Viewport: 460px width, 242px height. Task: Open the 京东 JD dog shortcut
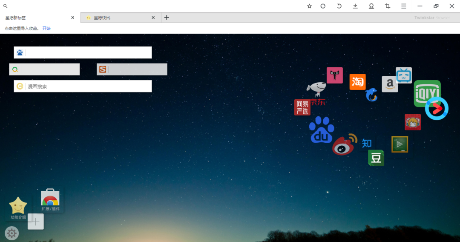tap(316, 93)
